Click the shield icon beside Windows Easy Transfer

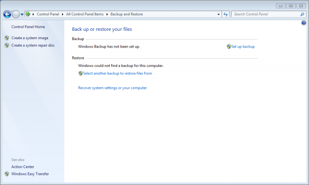tap(7, 174)
